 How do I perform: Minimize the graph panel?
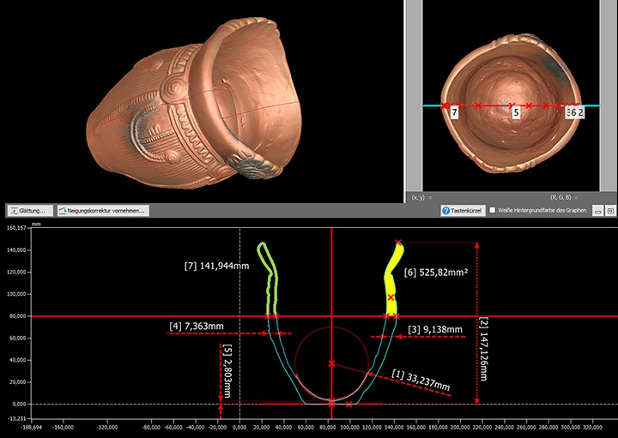(x=597, y=210)
